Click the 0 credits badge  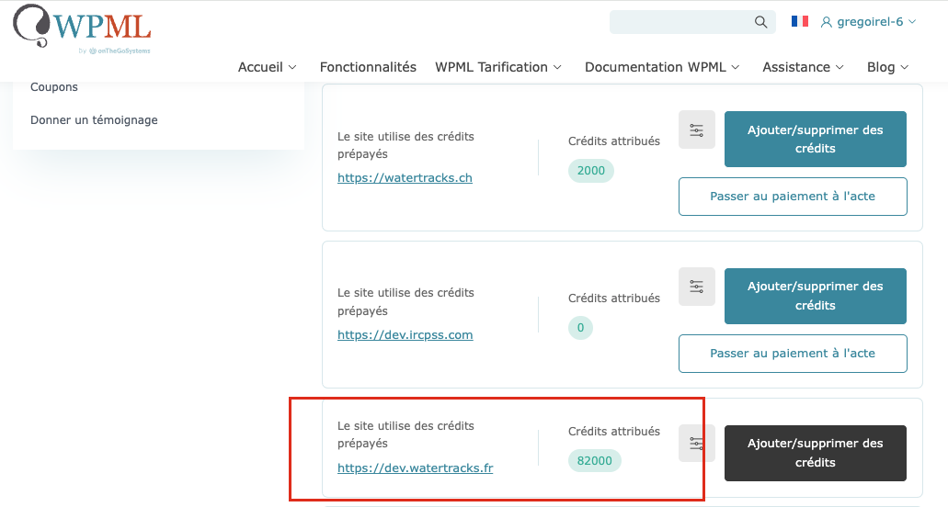[580, 328]
